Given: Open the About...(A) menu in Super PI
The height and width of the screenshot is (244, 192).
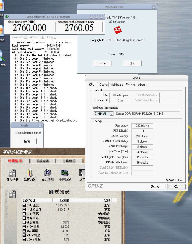Looking at the screenshot, I should pyautogui.click(x=37, y=37).
